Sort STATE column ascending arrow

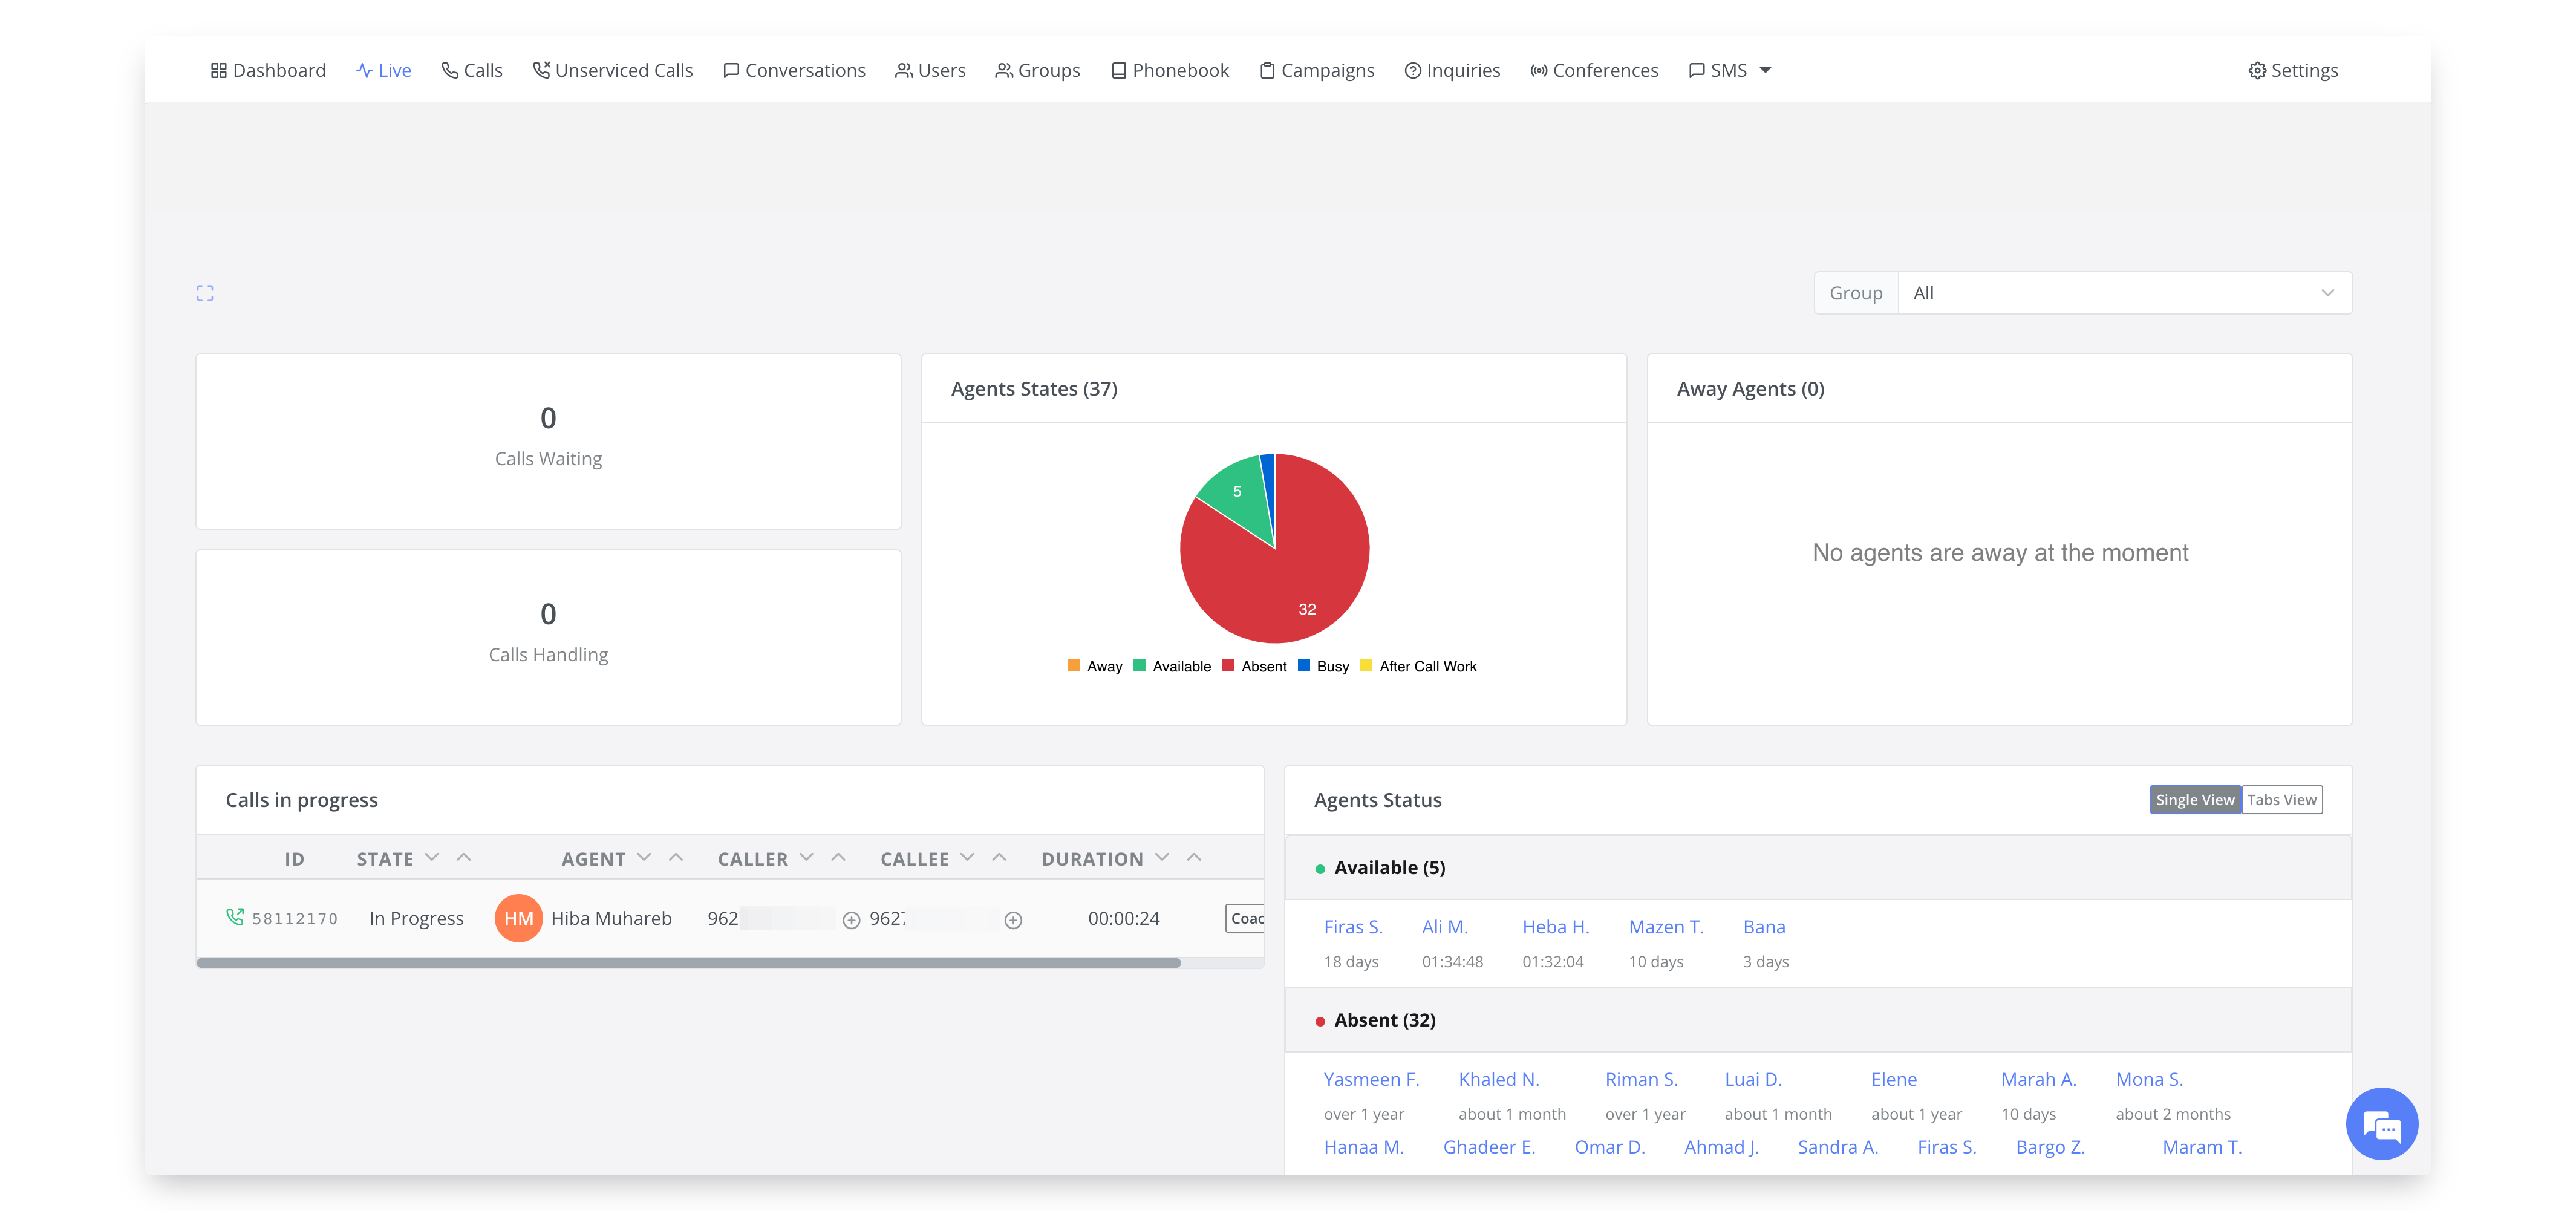click(x=464, y=857)
